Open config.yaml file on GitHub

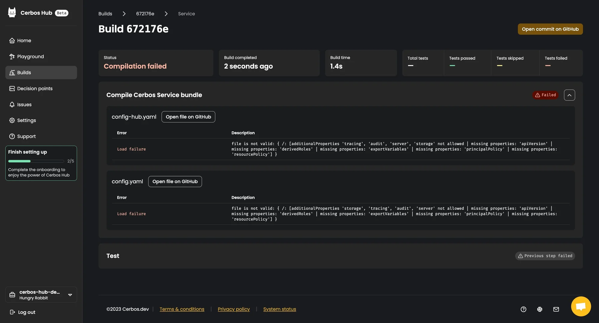click(x=175, y=181)
